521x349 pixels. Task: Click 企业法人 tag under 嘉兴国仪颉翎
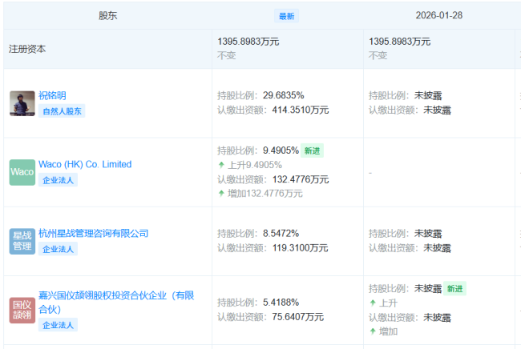point(59,325)
